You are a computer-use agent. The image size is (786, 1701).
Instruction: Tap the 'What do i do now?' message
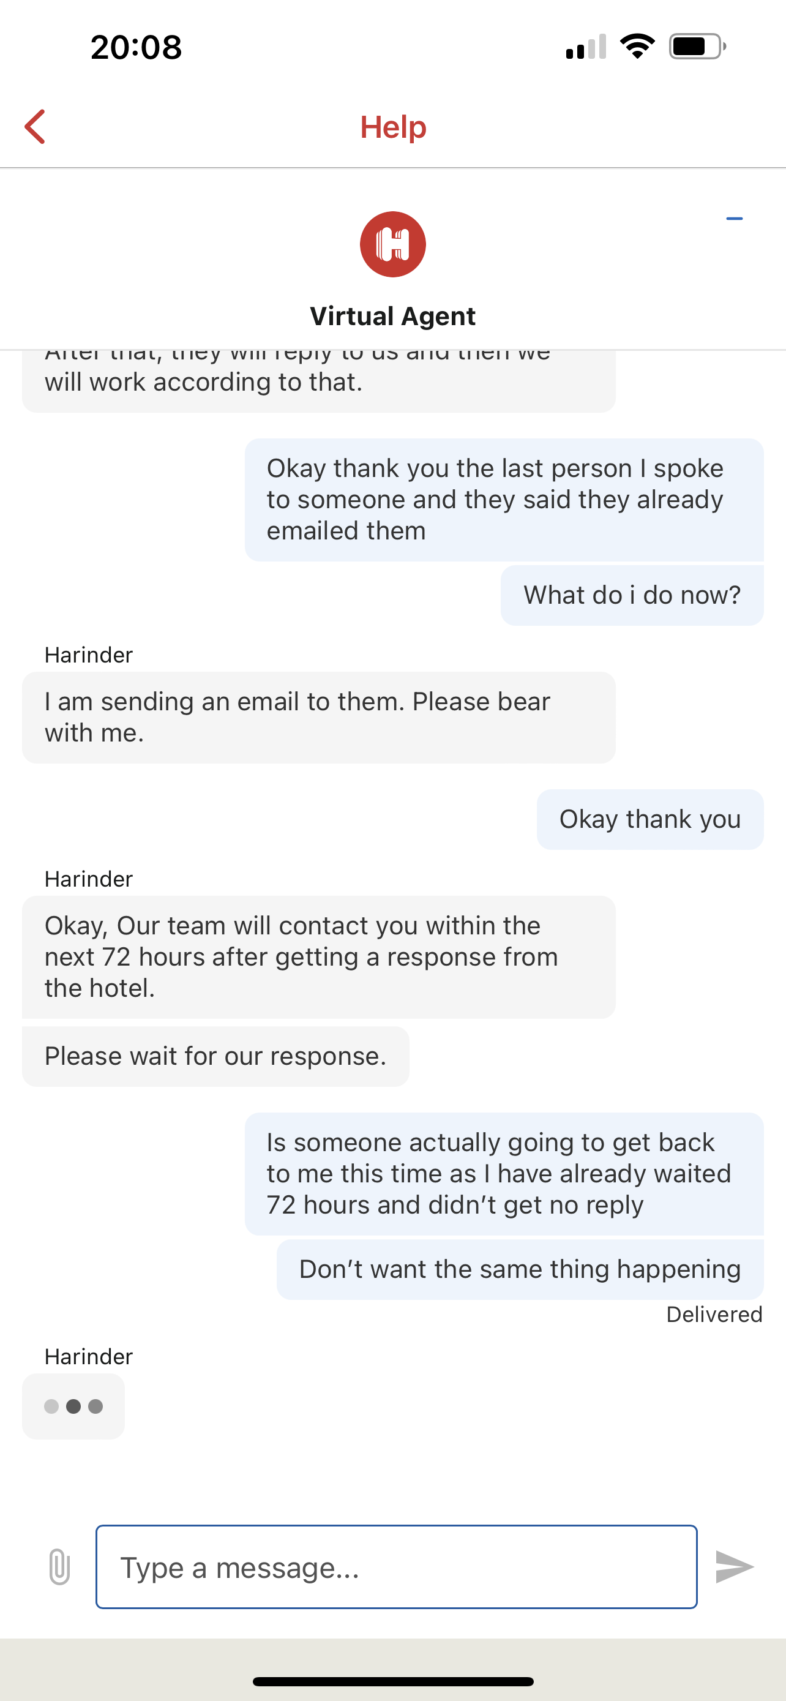(x=632, y=595)
